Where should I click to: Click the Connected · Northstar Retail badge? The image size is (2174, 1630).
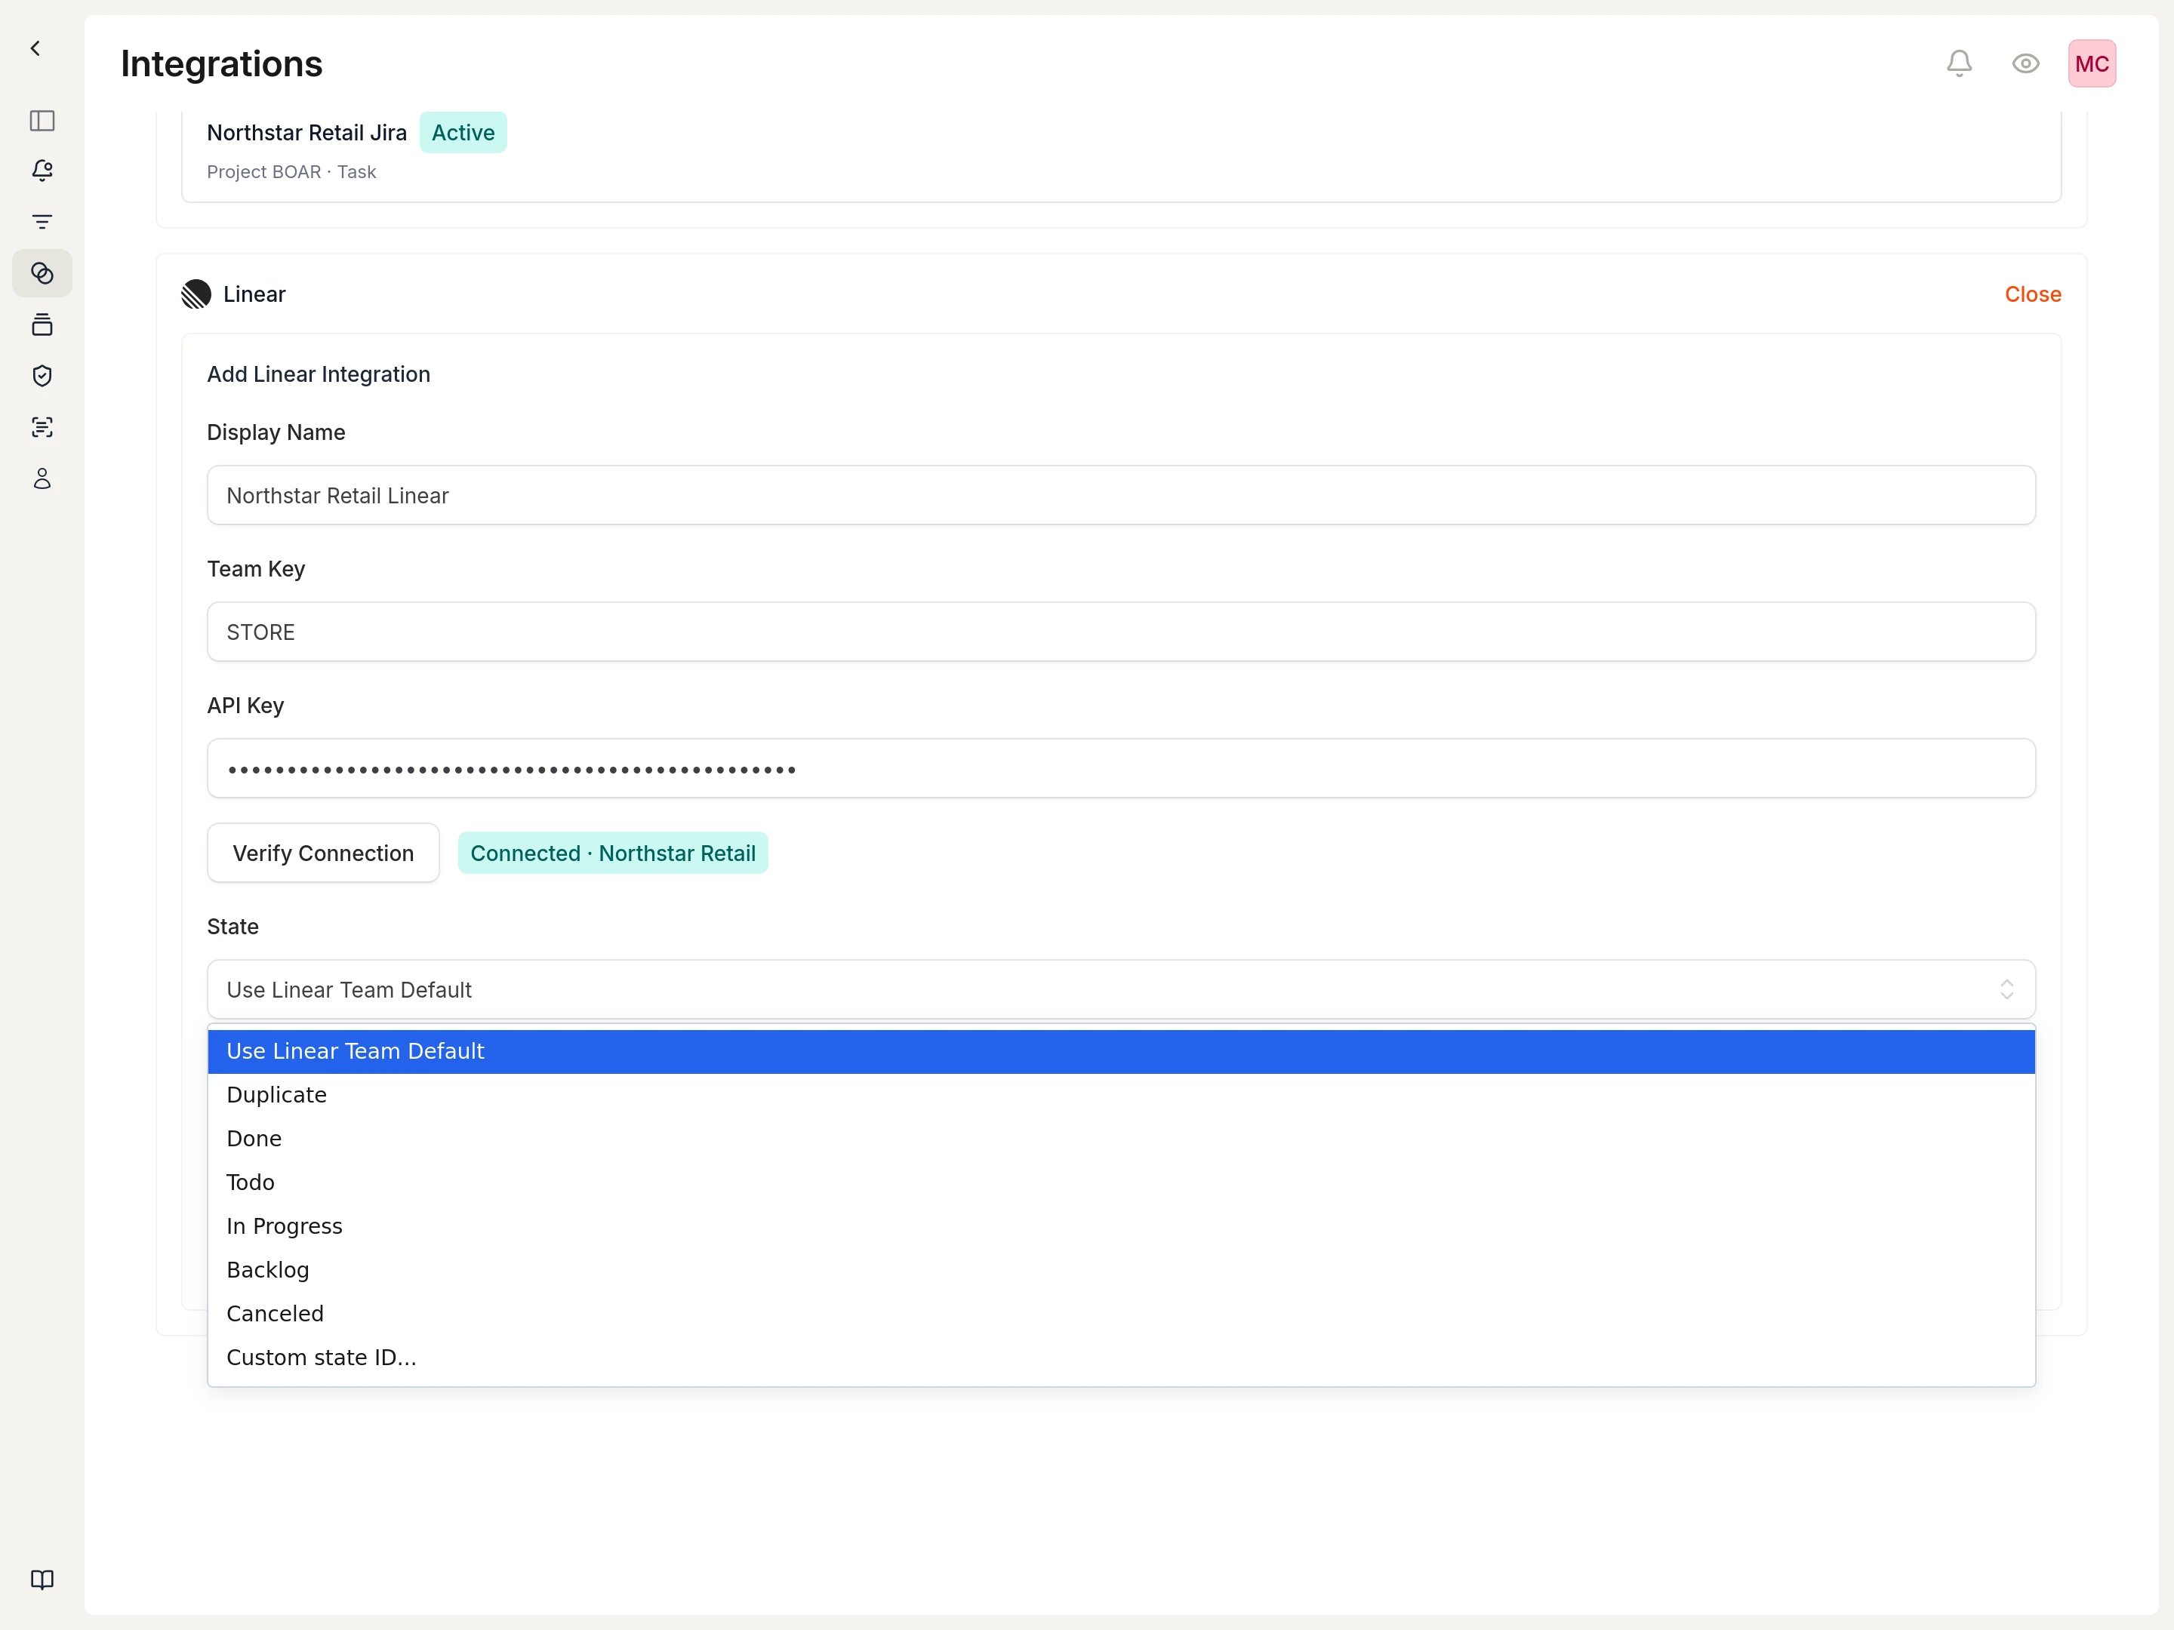point(612,853)
